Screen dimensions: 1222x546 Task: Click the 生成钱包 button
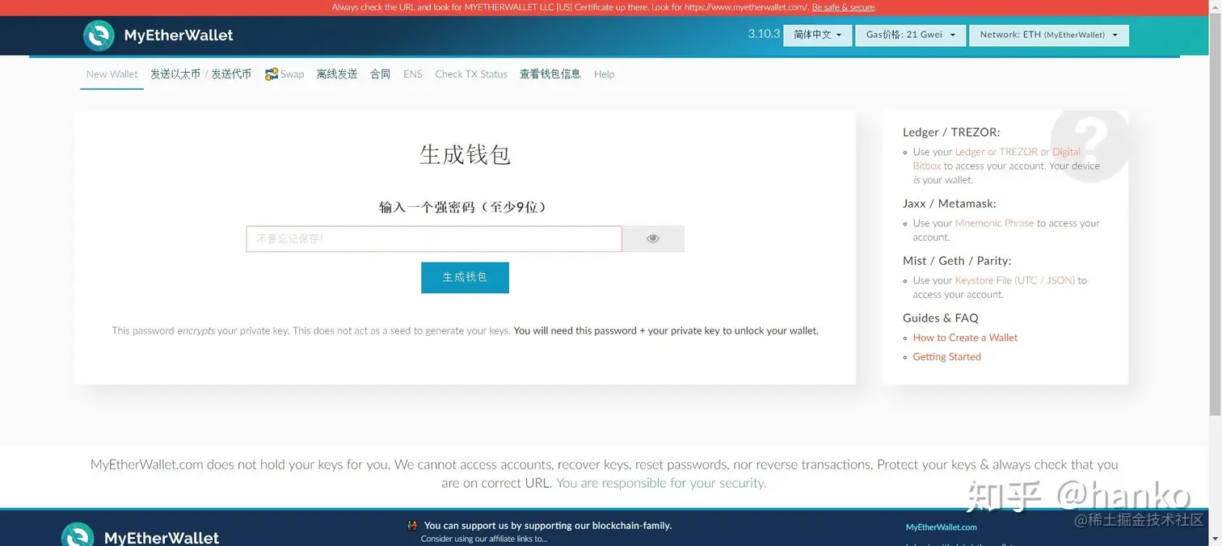[x=465, y=277]
